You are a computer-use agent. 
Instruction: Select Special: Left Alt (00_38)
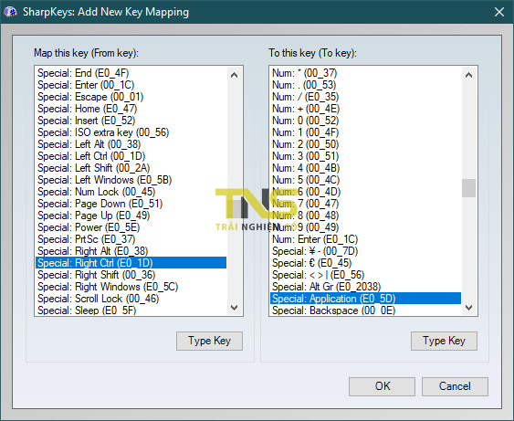pyautogui.click(x=131, y=144)
